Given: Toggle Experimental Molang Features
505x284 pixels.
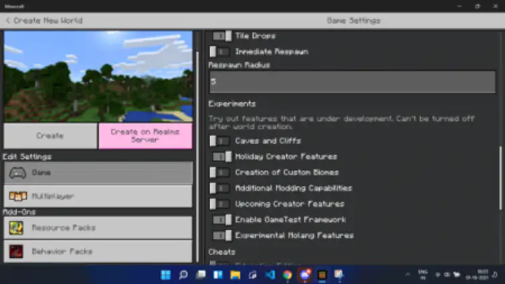Looking at the screenshot, I should point(222,236).
